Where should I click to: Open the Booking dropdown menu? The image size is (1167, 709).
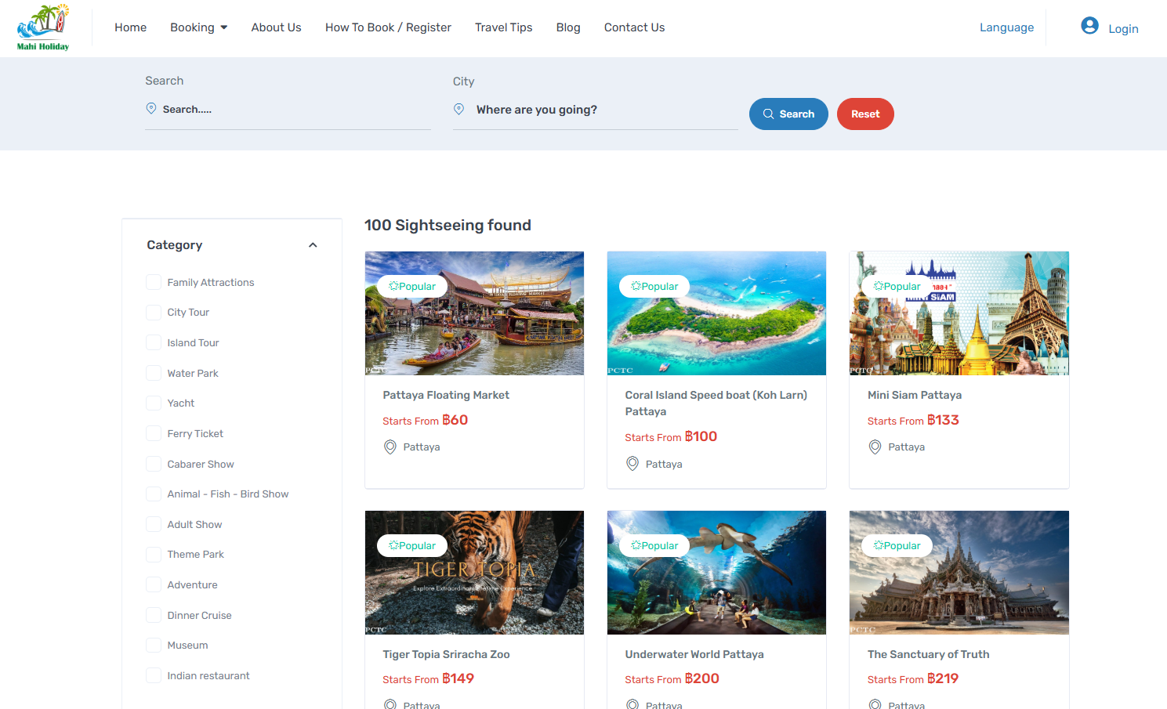coord(198,27)
